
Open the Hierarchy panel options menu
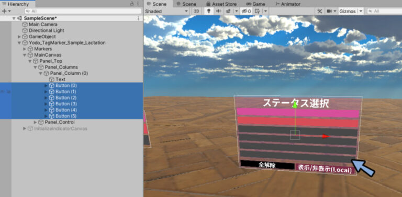click(x=138, y=4)
